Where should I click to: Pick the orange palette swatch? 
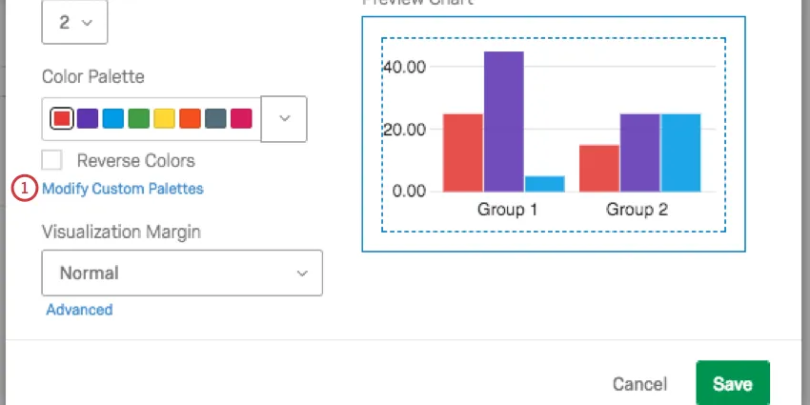[x=190, y=118]
